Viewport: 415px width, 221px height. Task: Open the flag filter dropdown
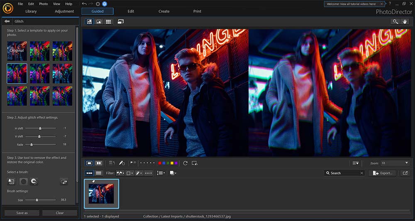(120, 173)
